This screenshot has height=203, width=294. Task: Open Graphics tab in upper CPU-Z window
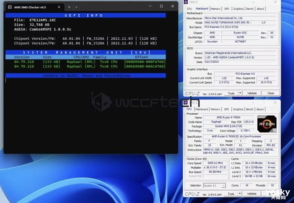[x=238, y=9]
